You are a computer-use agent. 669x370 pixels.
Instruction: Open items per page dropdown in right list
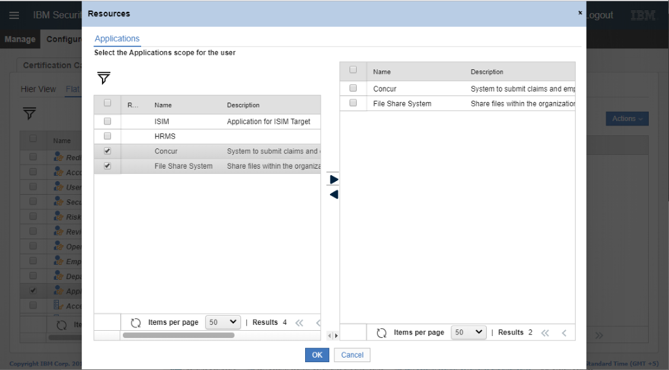(x=468, y=333)
